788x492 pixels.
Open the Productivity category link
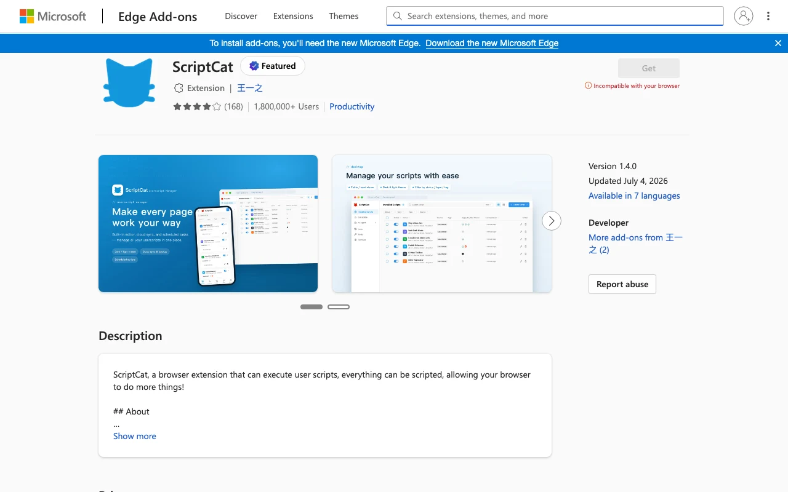pos(352,106)
